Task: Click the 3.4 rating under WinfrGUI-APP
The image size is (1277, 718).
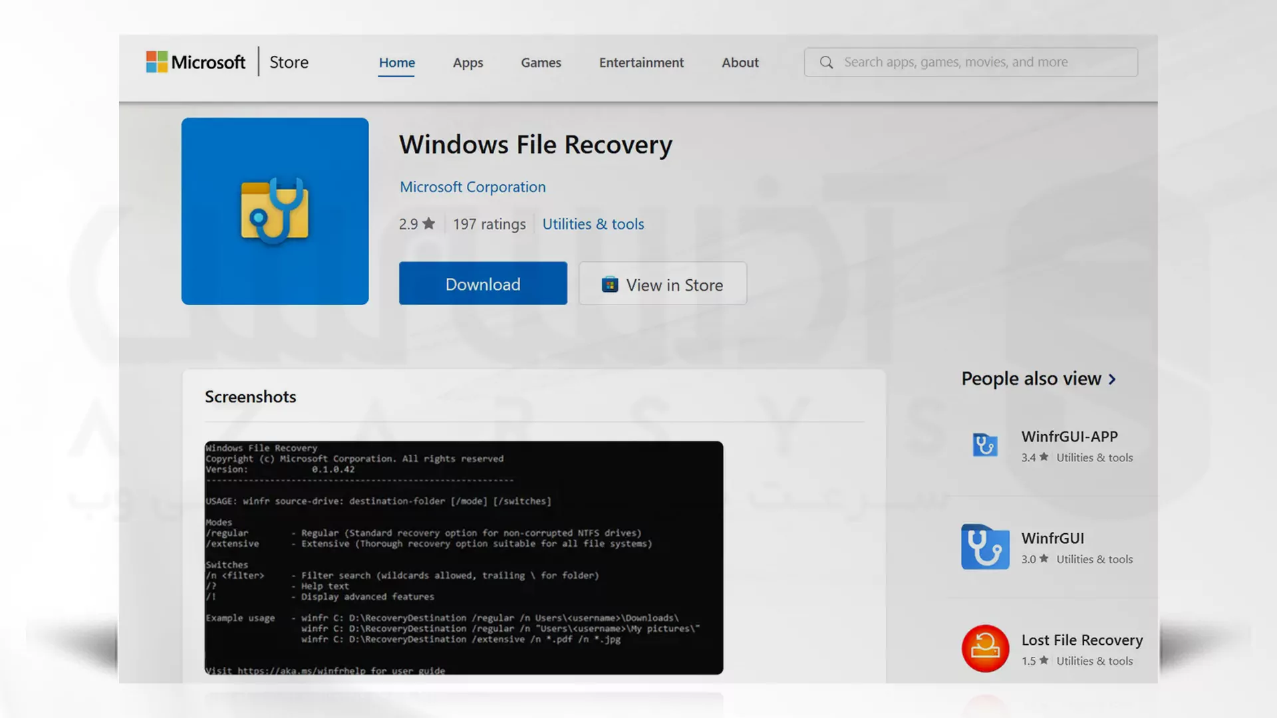Action: [1035, 457]
